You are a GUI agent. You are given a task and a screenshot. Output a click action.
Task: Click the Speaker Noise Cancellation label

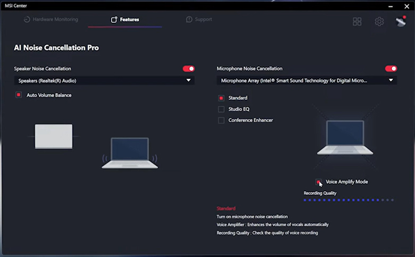coord(43,68)
